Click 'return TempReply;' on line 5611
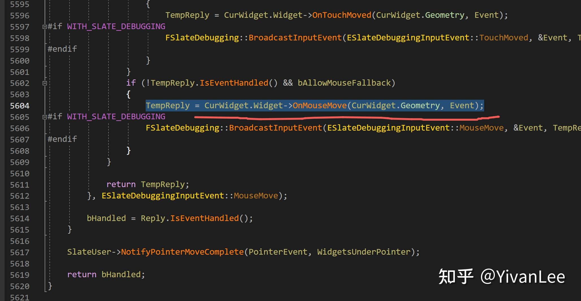Viewport: 581px width, 301px height. pyautogui.click(x=148, y=185)
